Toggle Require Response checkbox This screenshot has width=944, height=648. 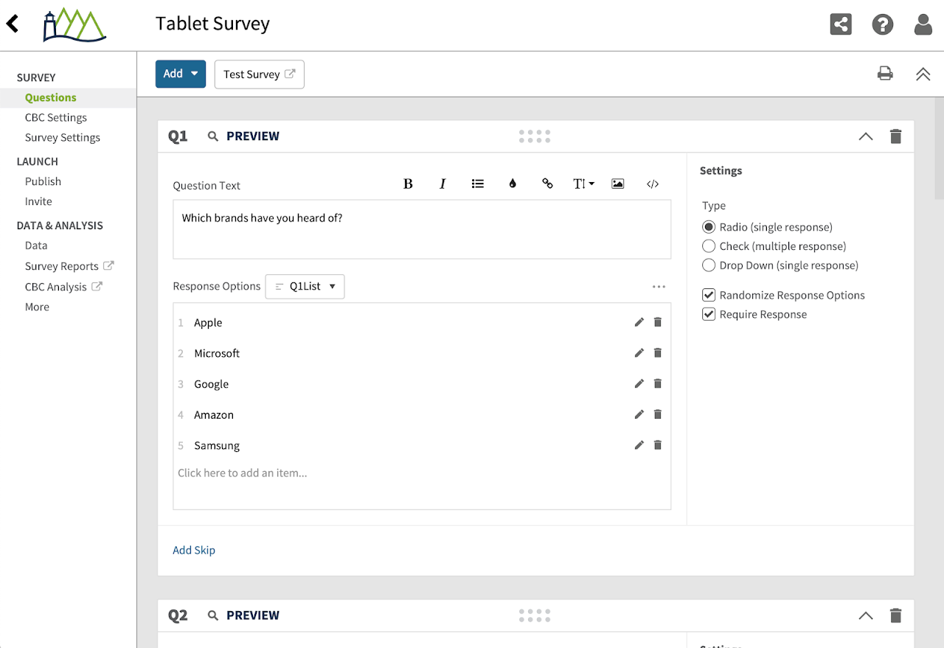pos(709,314)
